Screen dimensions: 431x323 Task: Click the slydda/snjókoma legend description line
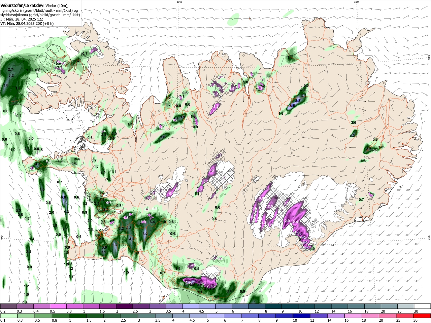point(40,15)
